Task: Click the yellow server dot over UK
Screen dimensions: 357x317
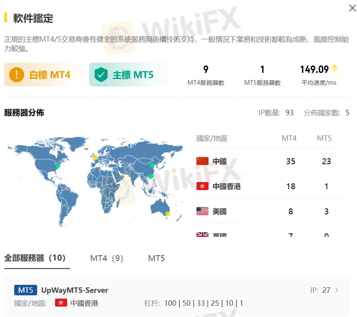Action: [x=95, y=157]
